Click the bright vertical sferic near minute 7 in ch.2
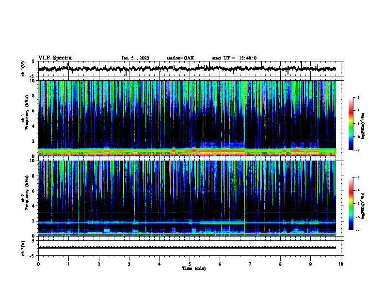 click(x=245, y=198)
